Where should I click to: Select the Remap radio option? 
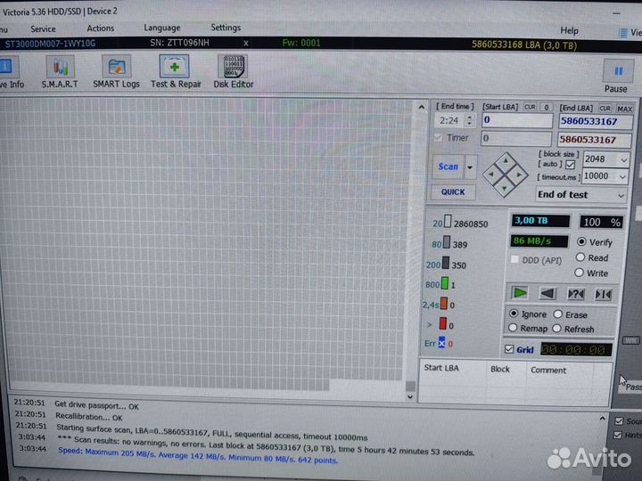coord(514,329)
